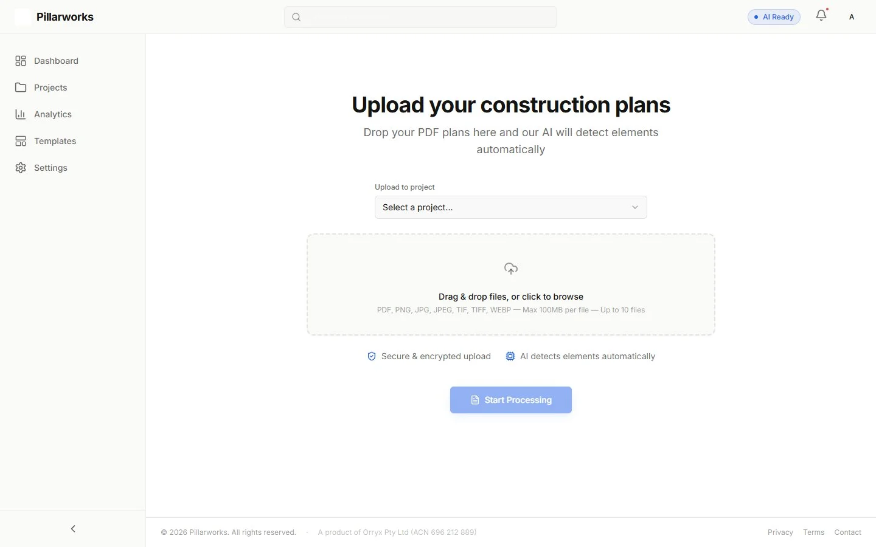Open the user avatar A menu

[x=852, y=17]
